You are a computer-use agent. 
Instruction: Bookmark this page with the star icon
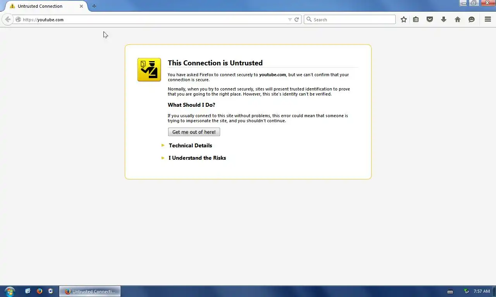tap(404, 19)
